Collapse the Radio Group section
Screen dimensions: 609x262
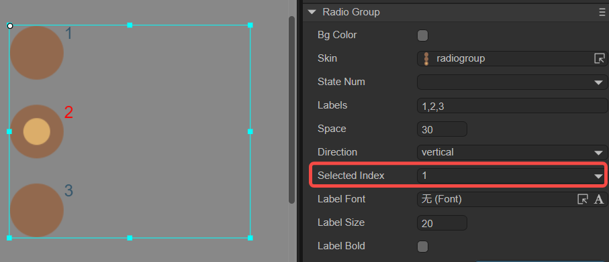coord(312,12)
